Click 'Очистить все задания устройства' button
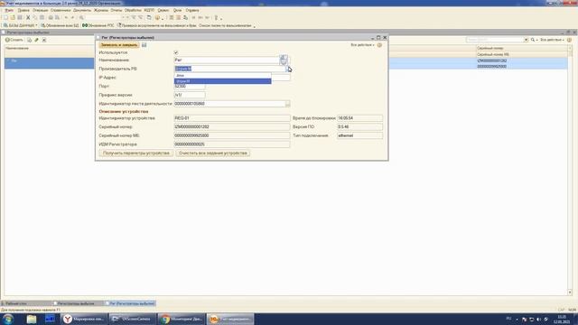The height and width of the screenshot is (325, 578). 213,153
